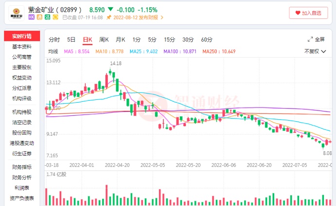Image resolution: width=336 pixels, height=206 pixels.
Task: Toggle the MA5 average line label
Action: click(77, 51)
